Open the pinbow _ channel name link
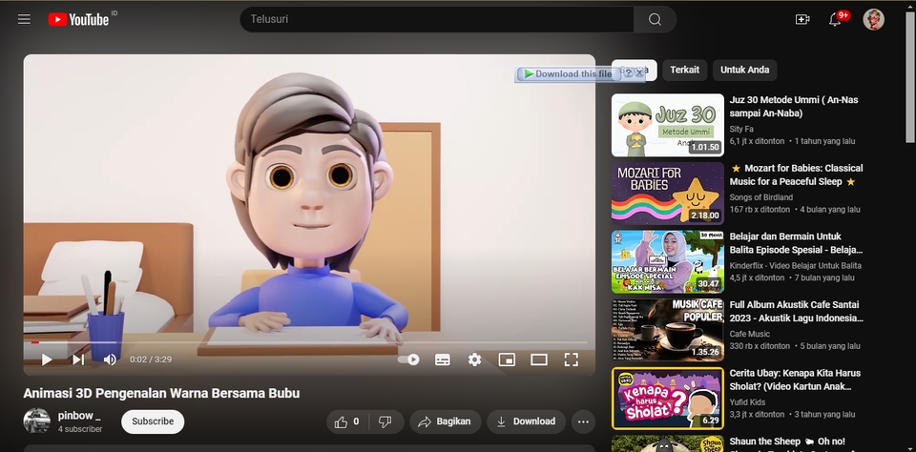 point(79,416)
